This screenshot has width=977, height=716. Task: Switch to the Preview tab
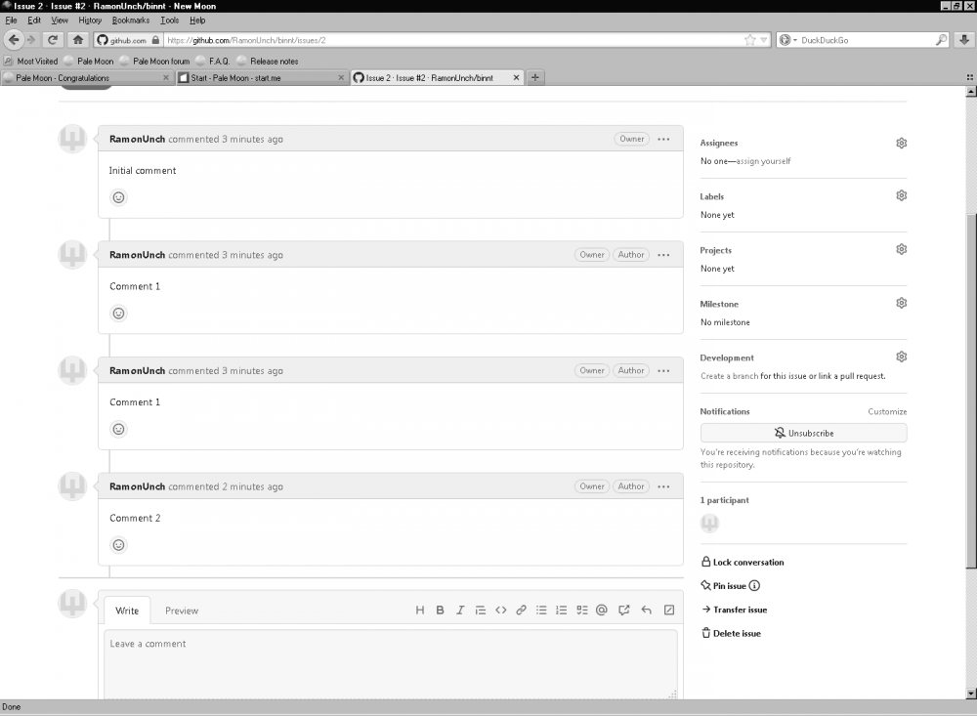[x=182, y=611]
